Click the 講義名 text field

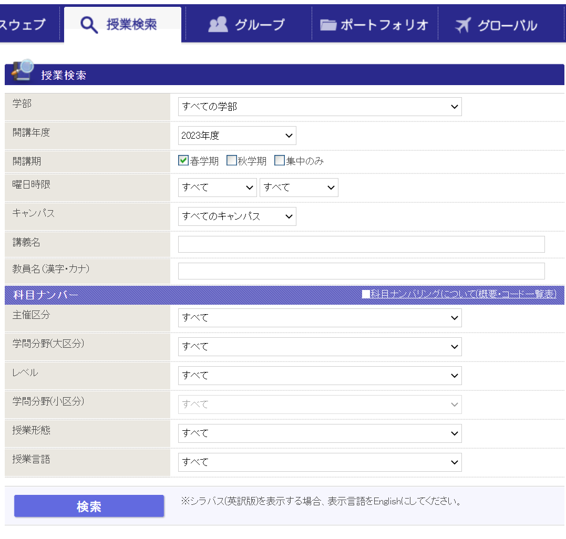tap(361, 244)
